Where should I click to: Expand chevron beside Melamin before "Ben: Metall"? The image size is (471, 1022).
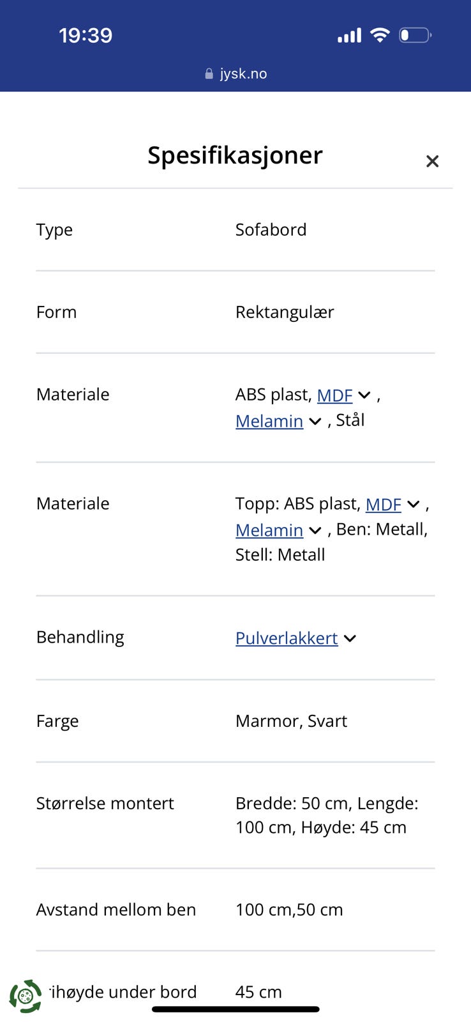pyautogui.click(x=315, y=531)
